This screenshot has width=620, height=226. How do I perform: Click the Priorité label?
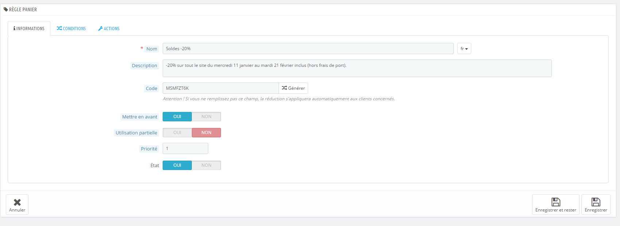[149, 149]
